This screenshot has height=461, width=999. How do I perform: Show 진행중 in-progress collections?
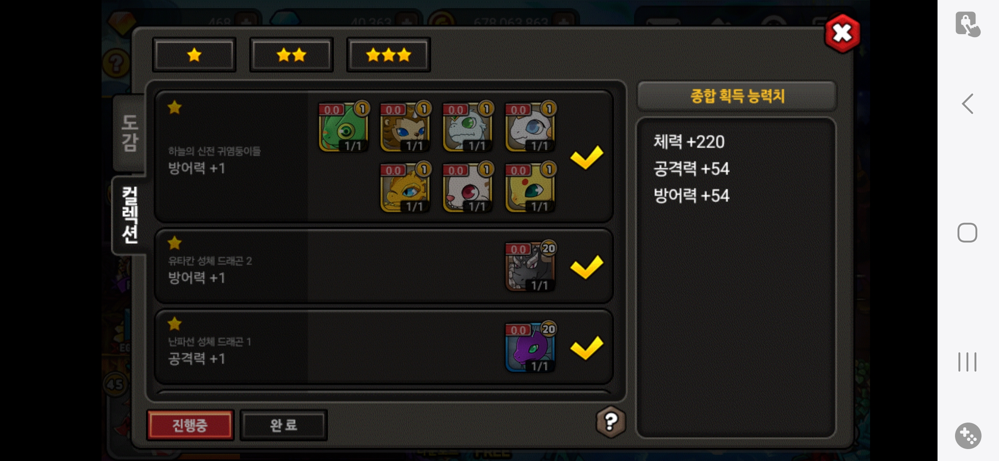pos(190,425)
